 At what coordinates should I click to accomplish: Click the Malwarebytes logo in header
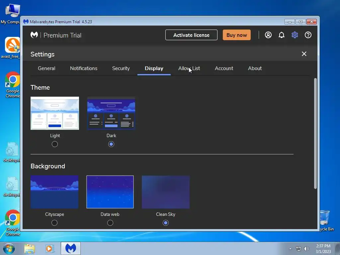(34, 35)
